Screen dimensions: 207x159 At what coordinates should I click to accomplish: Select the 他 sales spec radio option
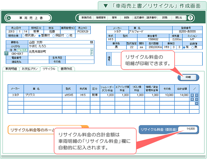click(x=68, y=36)
